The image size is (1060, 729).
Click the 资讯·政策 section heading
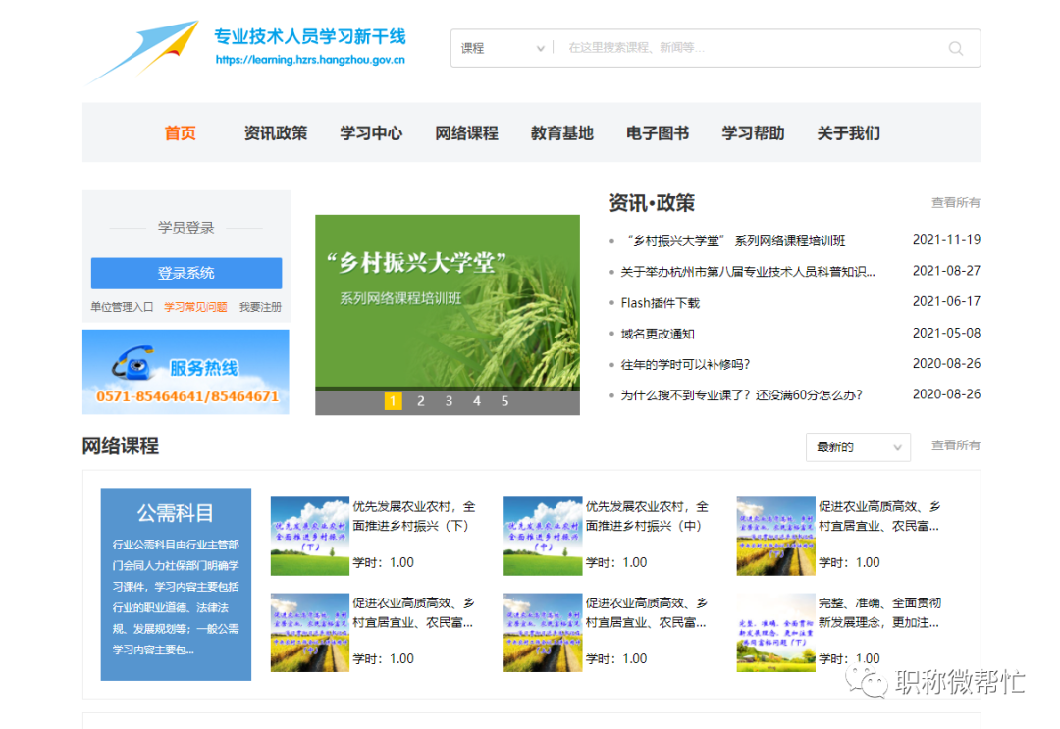(652, 203)
